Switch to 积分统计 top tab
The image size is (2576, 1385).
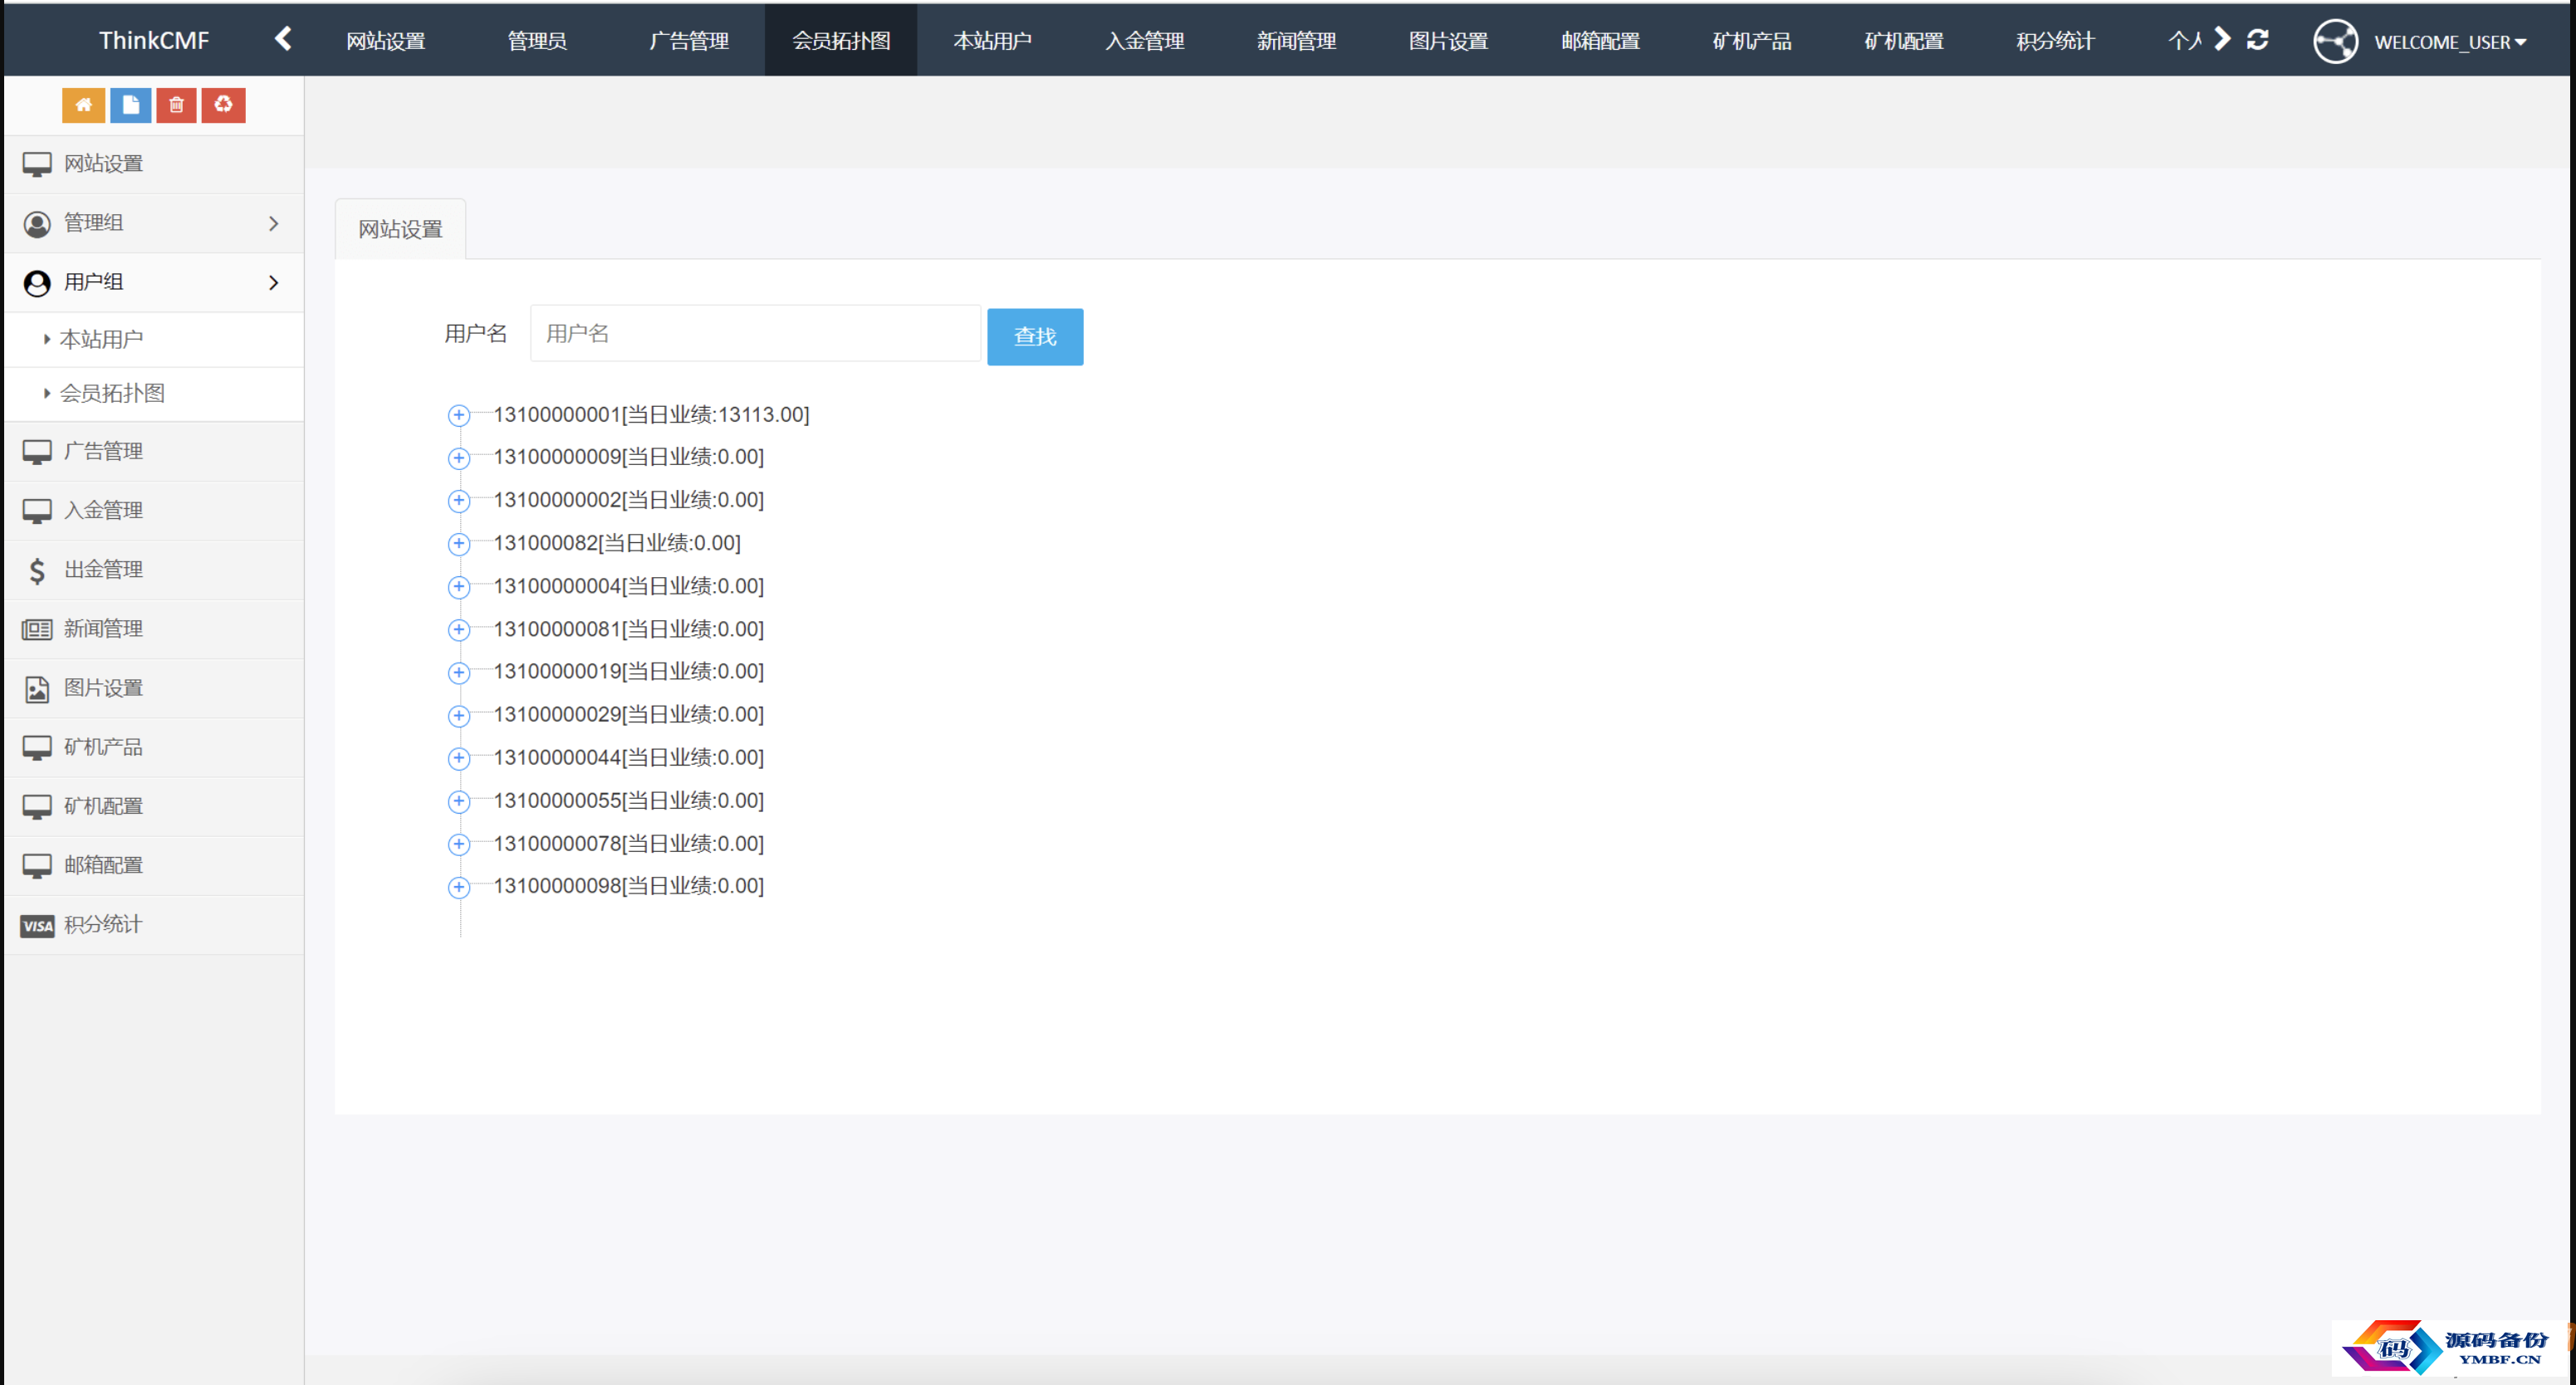2056,40
